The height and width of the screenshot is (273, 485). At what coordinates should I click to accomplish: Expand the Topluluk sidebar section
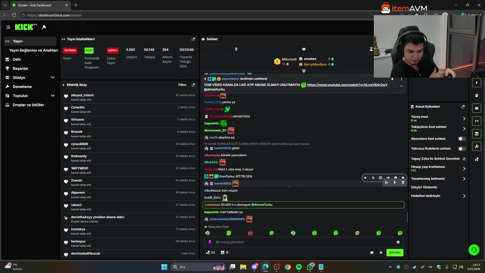click(53, 96)
